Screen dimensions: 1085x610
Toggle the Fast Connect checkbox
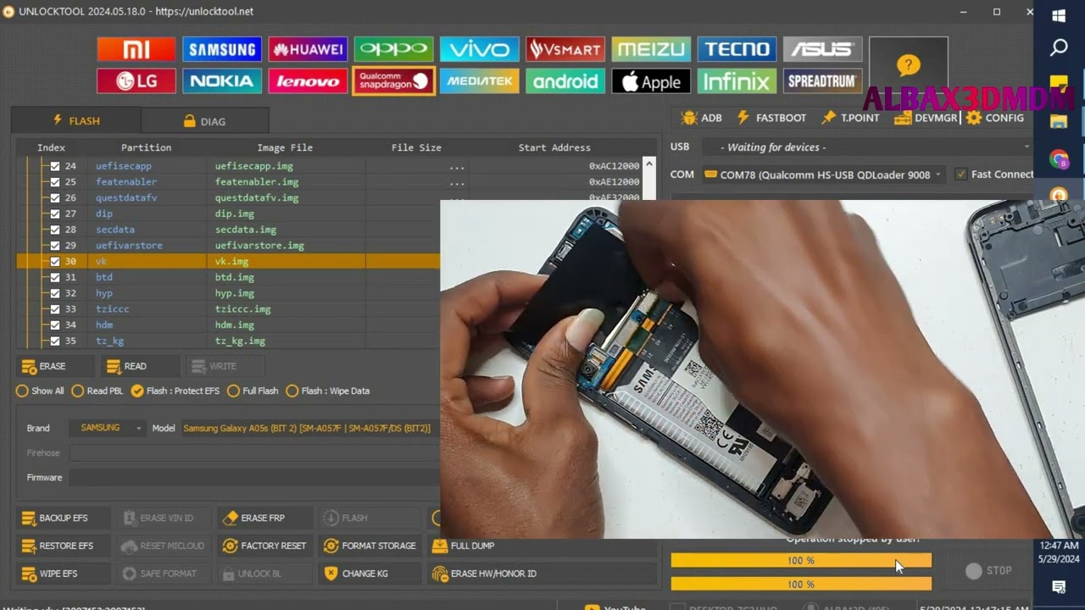[x=960, y=175]
